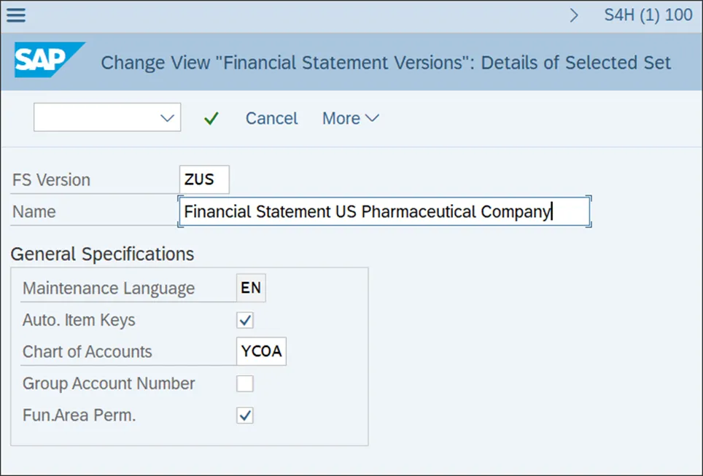Uncheck the Fun.Area Perm. checkbox

[x=245, y=415]
